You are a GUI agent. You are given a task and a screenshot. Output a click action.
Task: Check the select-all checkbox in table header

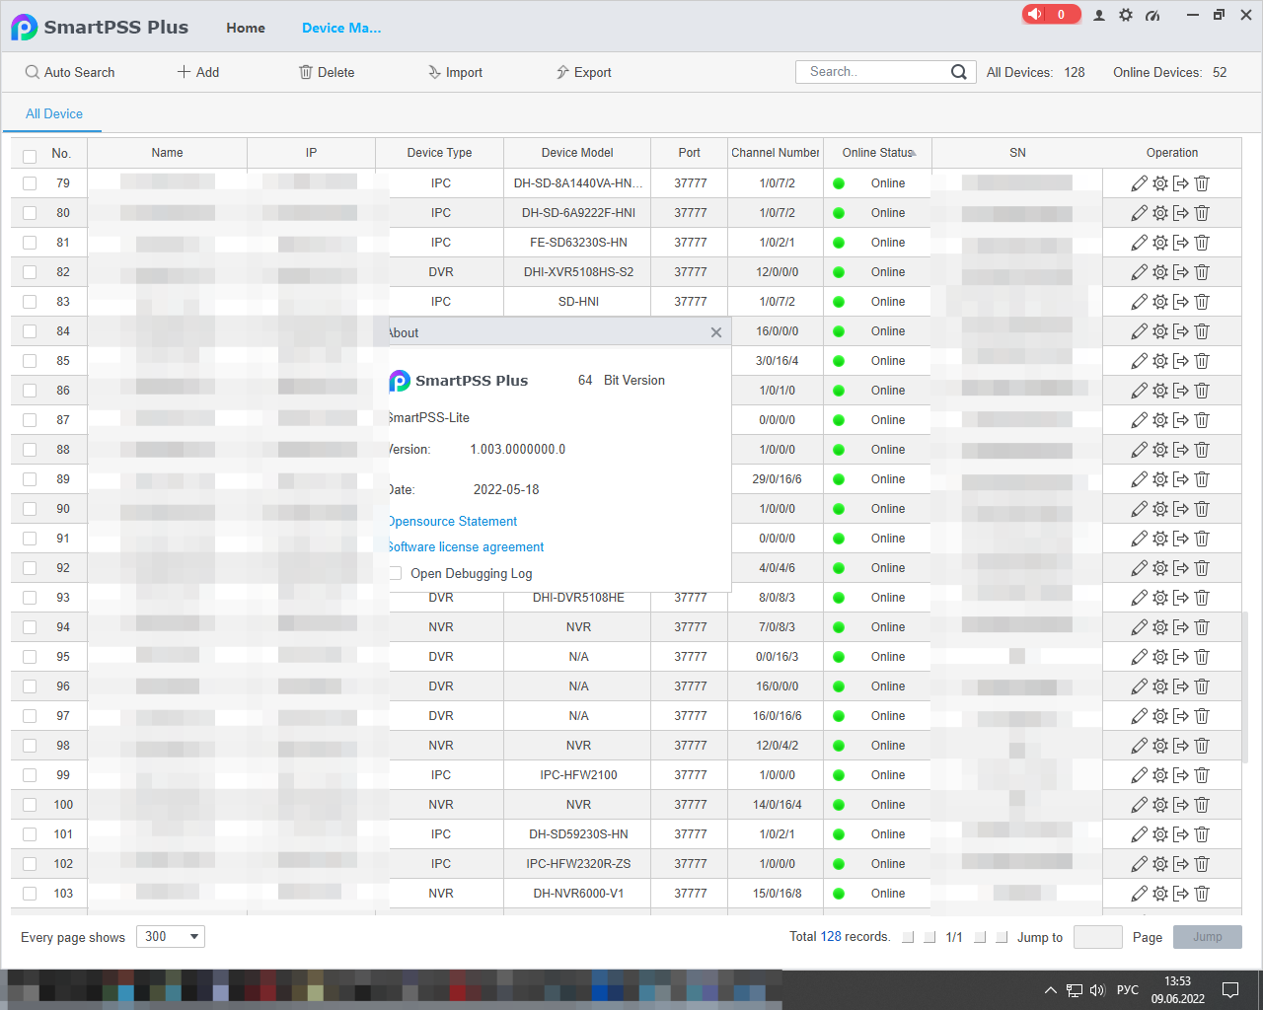(x=30, y=157)
